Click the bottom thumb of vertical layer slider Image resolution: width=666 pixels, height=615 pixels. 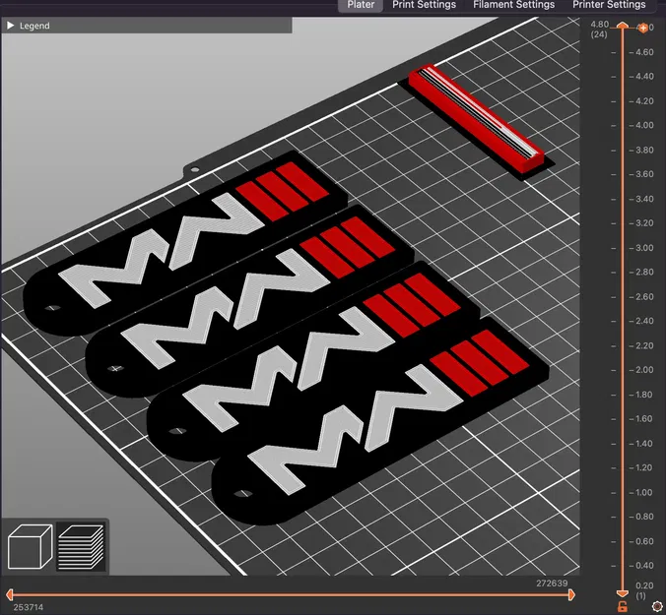pos(623,593)
